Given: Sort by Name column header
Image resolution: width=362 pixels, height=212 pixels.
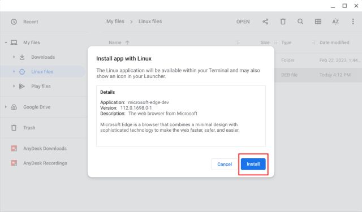Looking at the screenshot, I should click(115, 42).
